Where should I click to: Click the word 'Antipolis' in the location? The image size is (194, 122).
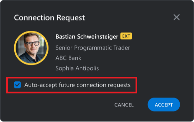pos(87,68)
